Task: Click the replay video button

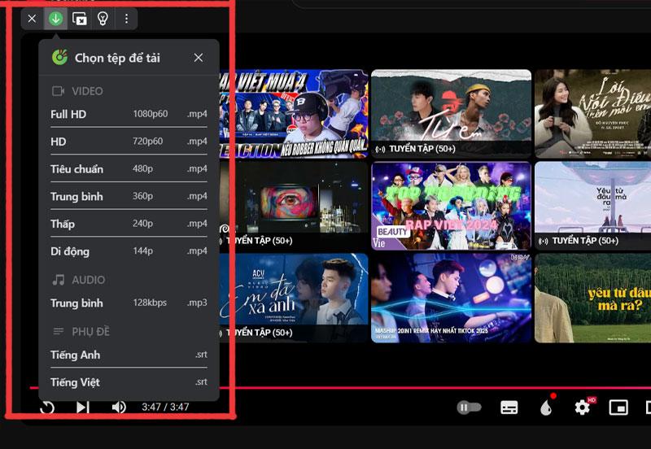Action: [47, 407]
